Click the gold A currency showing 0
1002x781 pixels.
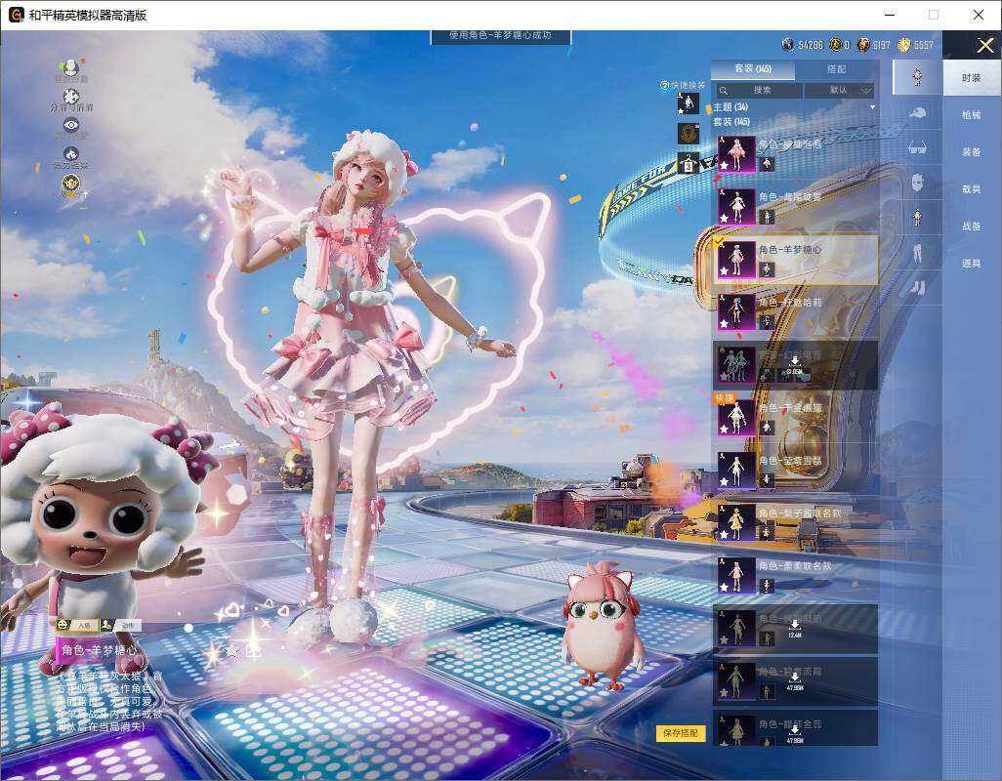(x=840, y=45)
